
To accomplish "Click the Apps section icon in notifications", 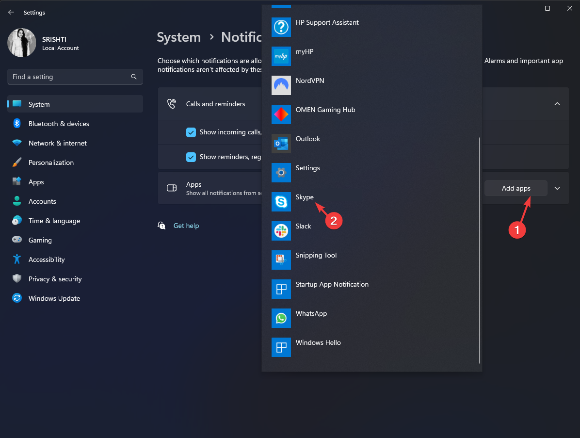I will coord(172,188).
